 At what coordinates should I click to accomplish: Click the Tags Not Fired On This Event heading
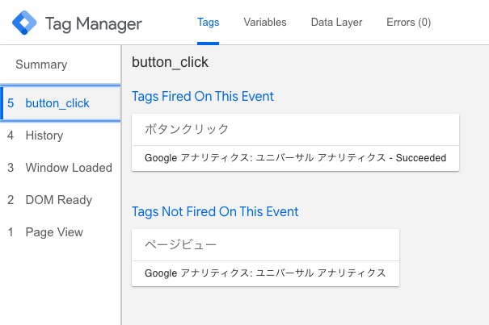[x=215, y=211]
